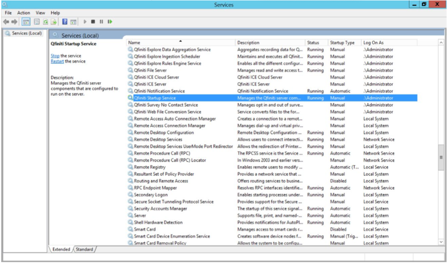Click the Refresh toolbar icon
447x263 pixels.
point(45,21)
